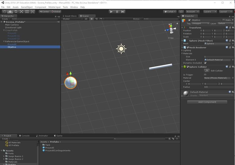235x165 pixels.
Task: Open Mesh Renderer preset icon
Action: (x=230, y=47)
